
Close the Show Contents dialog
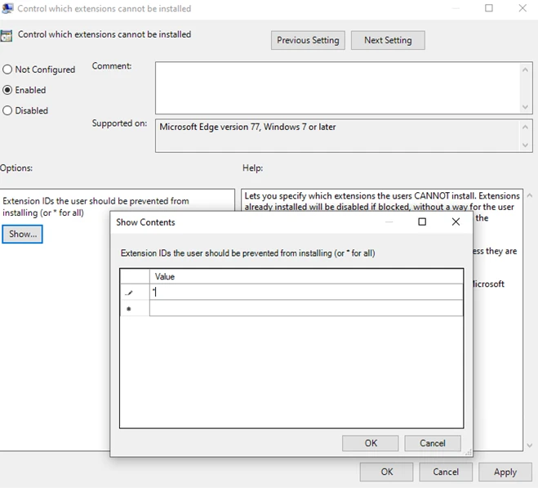456,222
